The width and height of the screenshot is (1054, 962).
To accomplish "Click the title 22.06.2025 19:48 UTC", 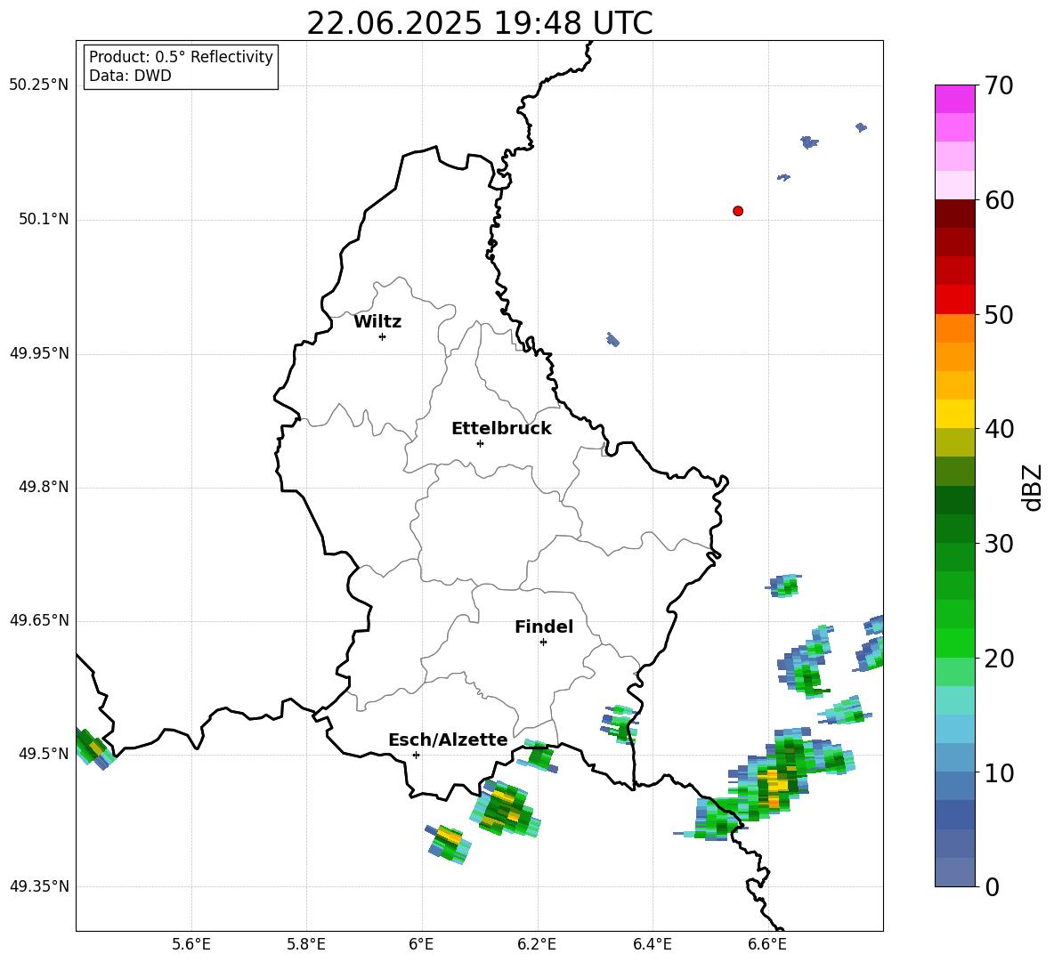I will (x=480, y=23).
